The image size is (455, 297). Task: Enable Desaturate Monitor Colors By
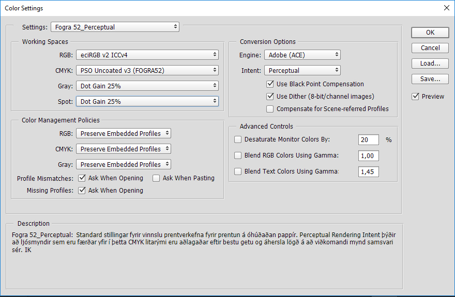point(238,139)
